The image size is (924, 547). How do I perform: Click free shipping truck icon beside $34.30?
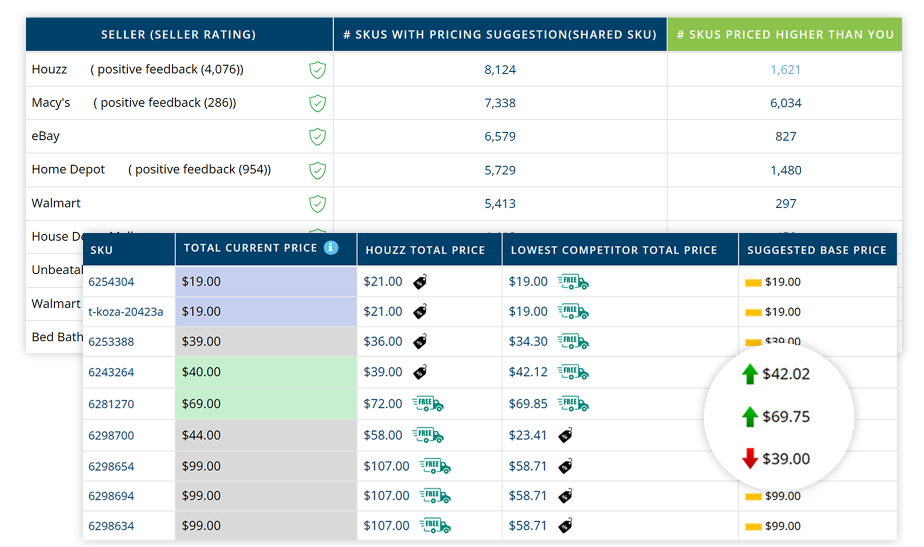pos(573,341)
